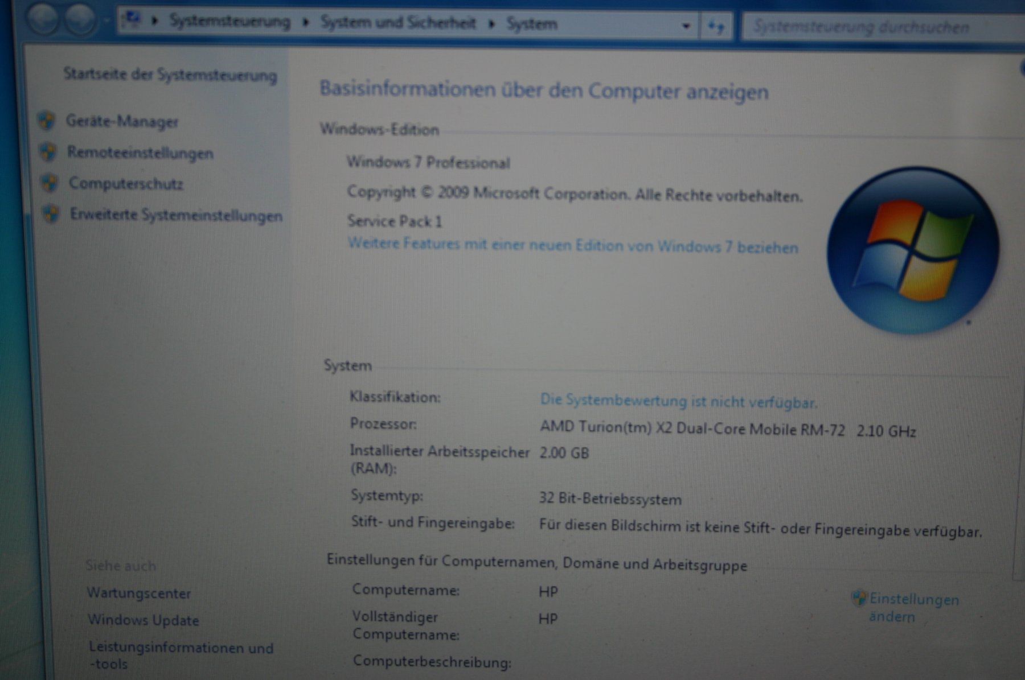The height and width of the screenshot is (680, 1025).
Task: Click the Control Panel icon in address bar
Action: pyautogui.click(x=132, y=20)
